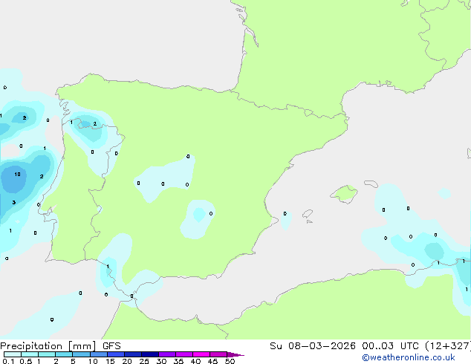Click the 1–2 mm legend color swatch

coord(47,354)
